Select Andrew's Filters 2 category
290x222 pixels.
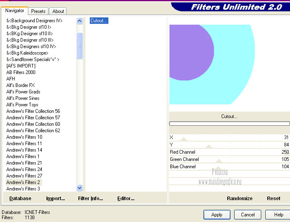(x=23, y=182)
